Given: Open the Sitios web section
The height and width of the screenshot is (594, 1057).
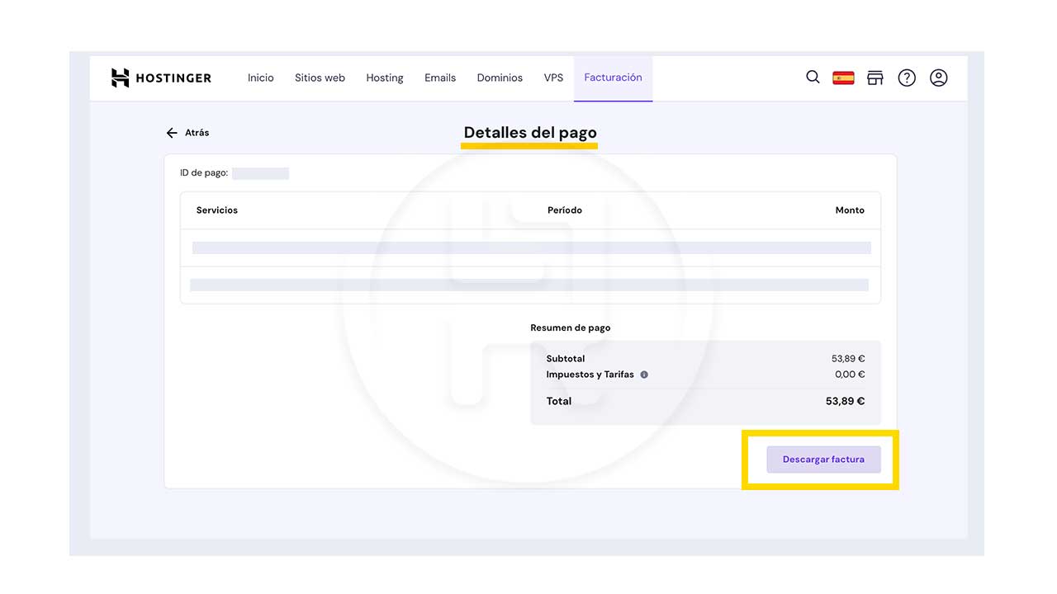Looking at the screenshot, I should pyautogui.click(x=320, y=78).
